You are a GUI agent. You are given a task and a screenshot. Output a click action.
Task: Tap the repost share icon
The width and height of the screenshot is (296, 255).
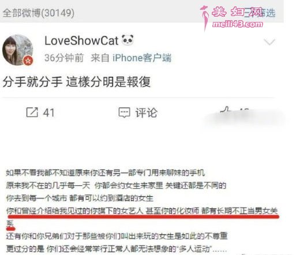[x=32, y=112]
